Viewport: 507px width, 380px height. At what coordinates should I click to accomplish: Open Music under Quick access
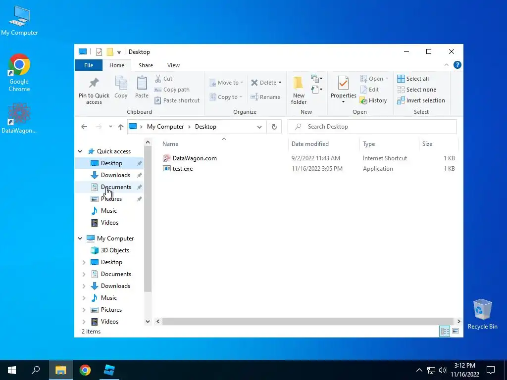(109, 211)
